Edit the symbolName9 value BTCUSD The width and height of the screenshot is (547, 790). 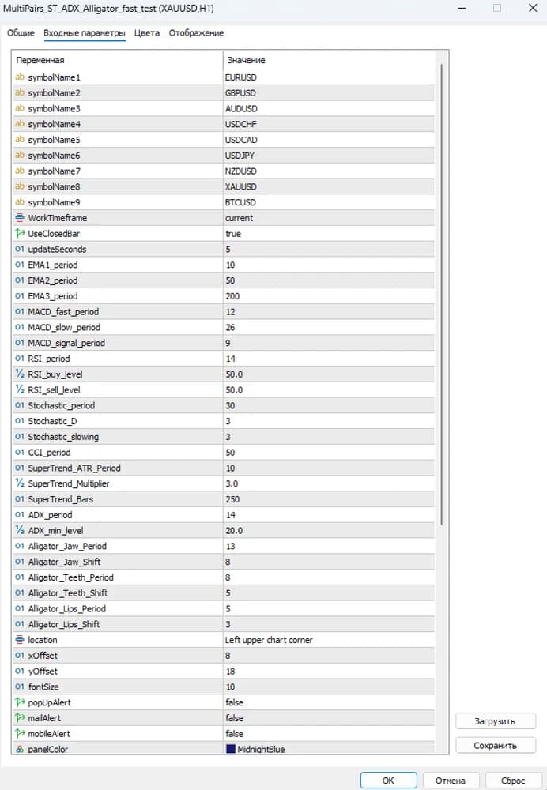(329, 202)
